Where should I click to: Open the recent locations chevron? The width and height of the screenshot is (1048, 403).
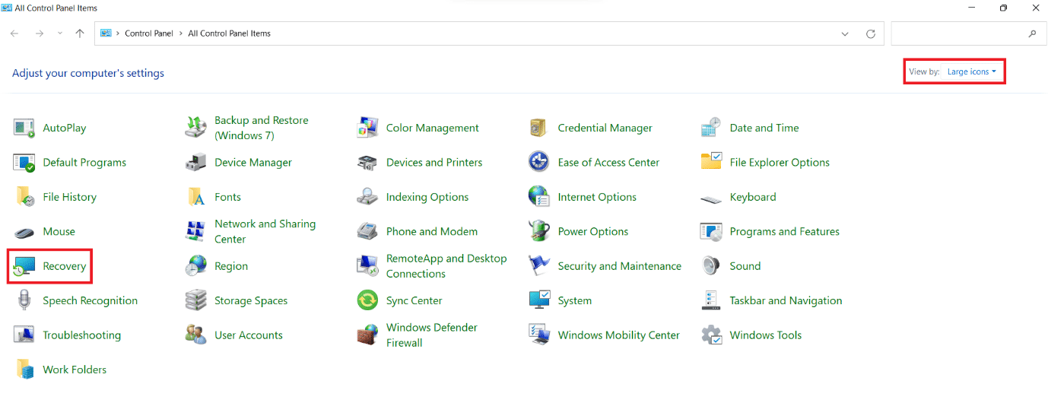point(59,33)
